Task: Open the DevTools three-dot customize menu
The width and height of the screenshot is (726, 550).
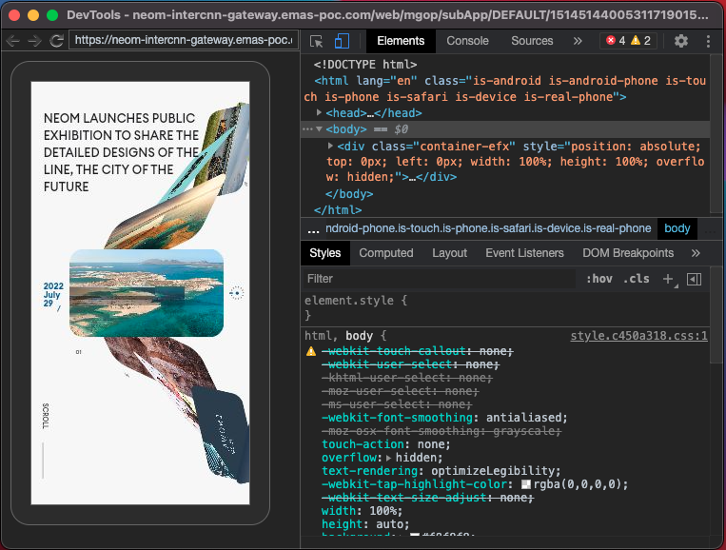Action: (x=708, y=41)
